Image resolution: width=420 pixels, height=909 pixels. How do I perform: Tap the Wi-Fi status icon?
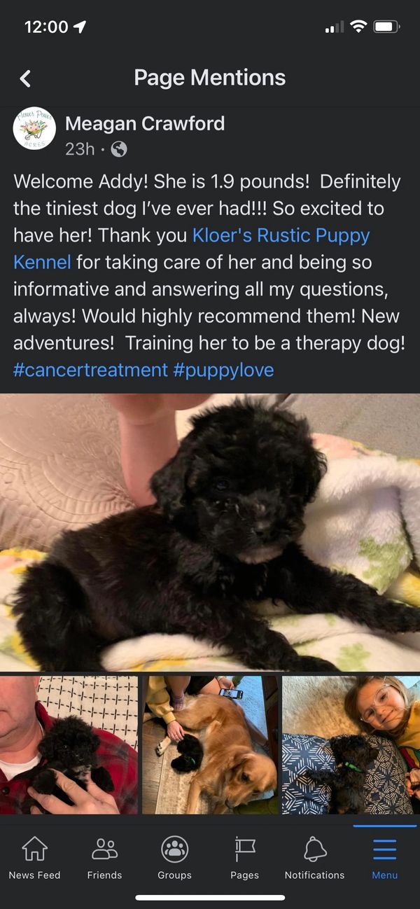point(358,27)
